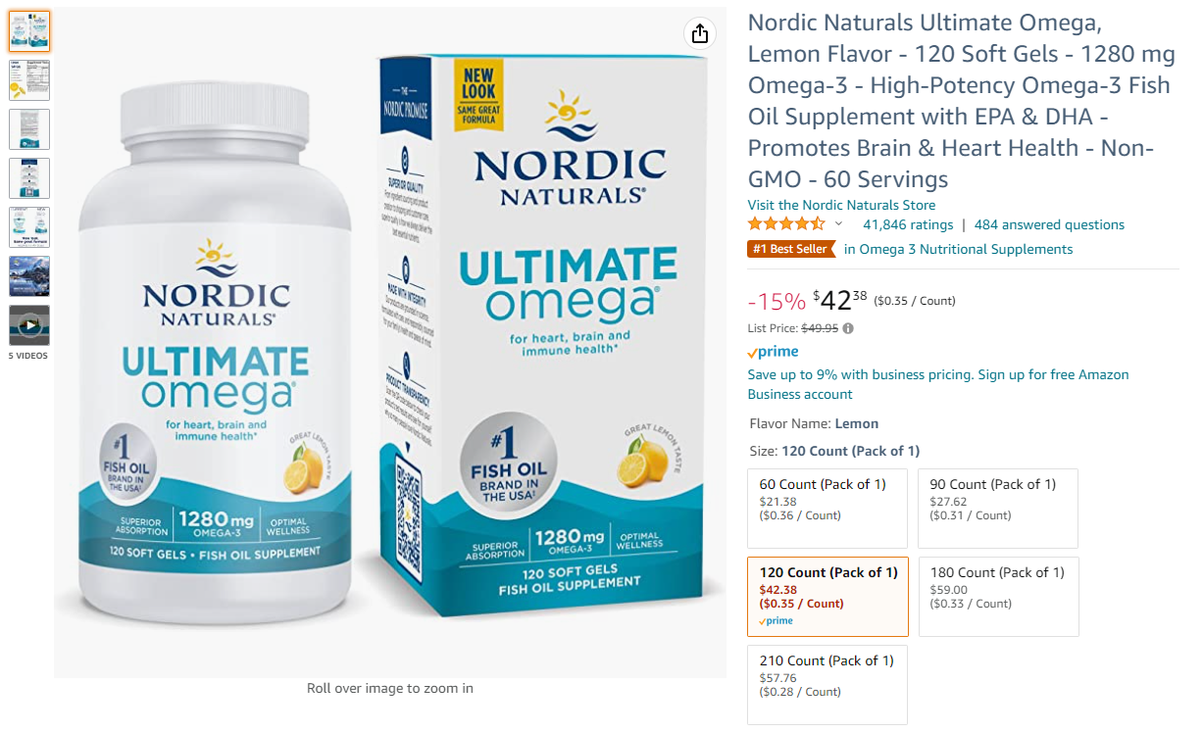Click the Amazon Business pricing sign-up link
This screenshot has width=1203, height=732.
pos(938,384)
